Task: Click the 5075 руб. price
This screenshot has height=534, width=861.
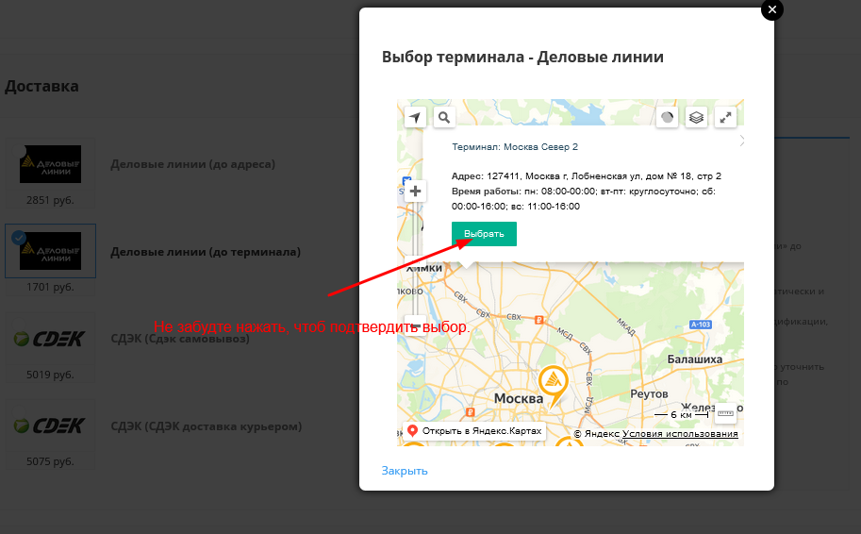Action: (50, 461)
